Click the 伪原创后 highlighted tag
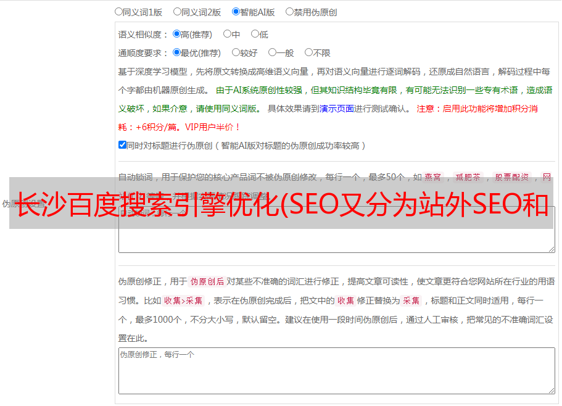 point(207,281)
